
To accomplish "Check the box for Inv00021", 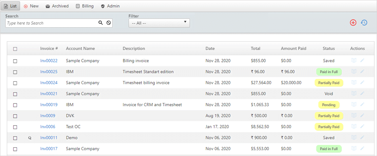I will point(15,94).
